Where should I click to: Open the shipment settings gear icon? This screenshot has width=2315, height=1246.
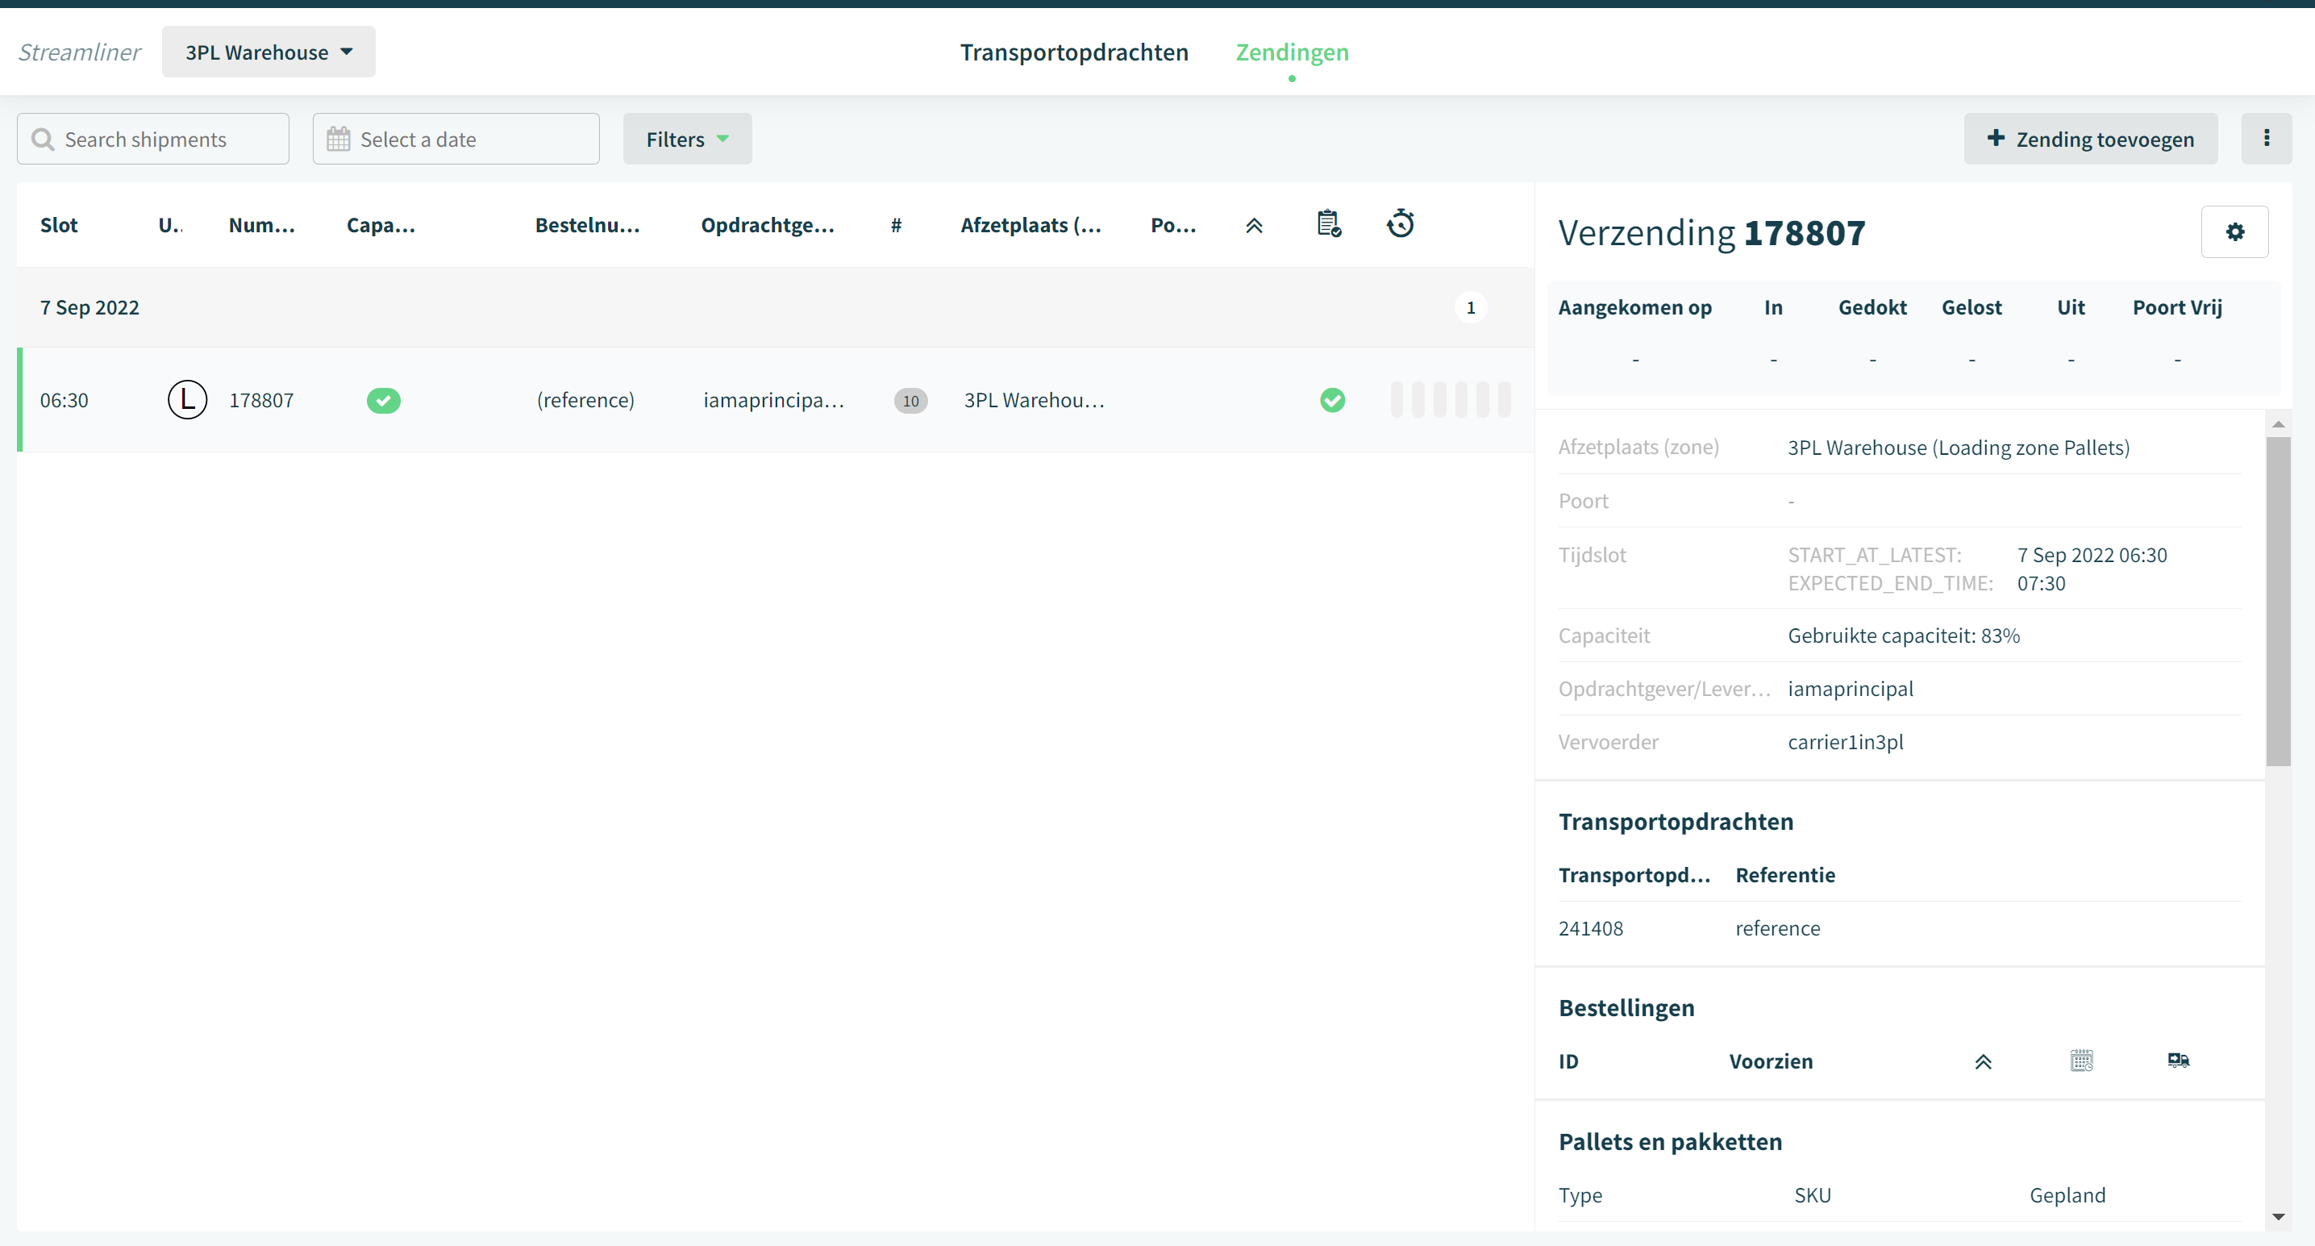[2234, 232]
